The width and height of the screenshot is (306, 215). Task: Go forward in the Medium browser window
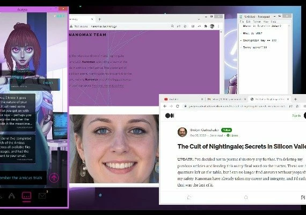pyautogui.click(x=171, y=106)
